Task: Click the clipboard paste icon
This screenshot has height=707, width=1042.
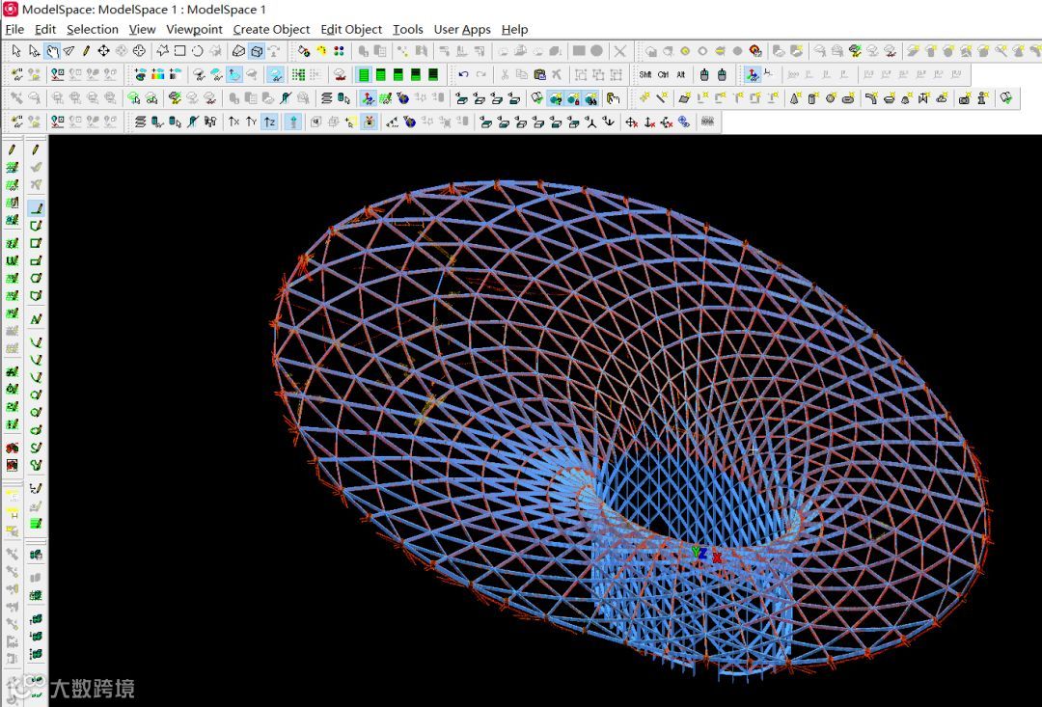Action: [539, 74]
